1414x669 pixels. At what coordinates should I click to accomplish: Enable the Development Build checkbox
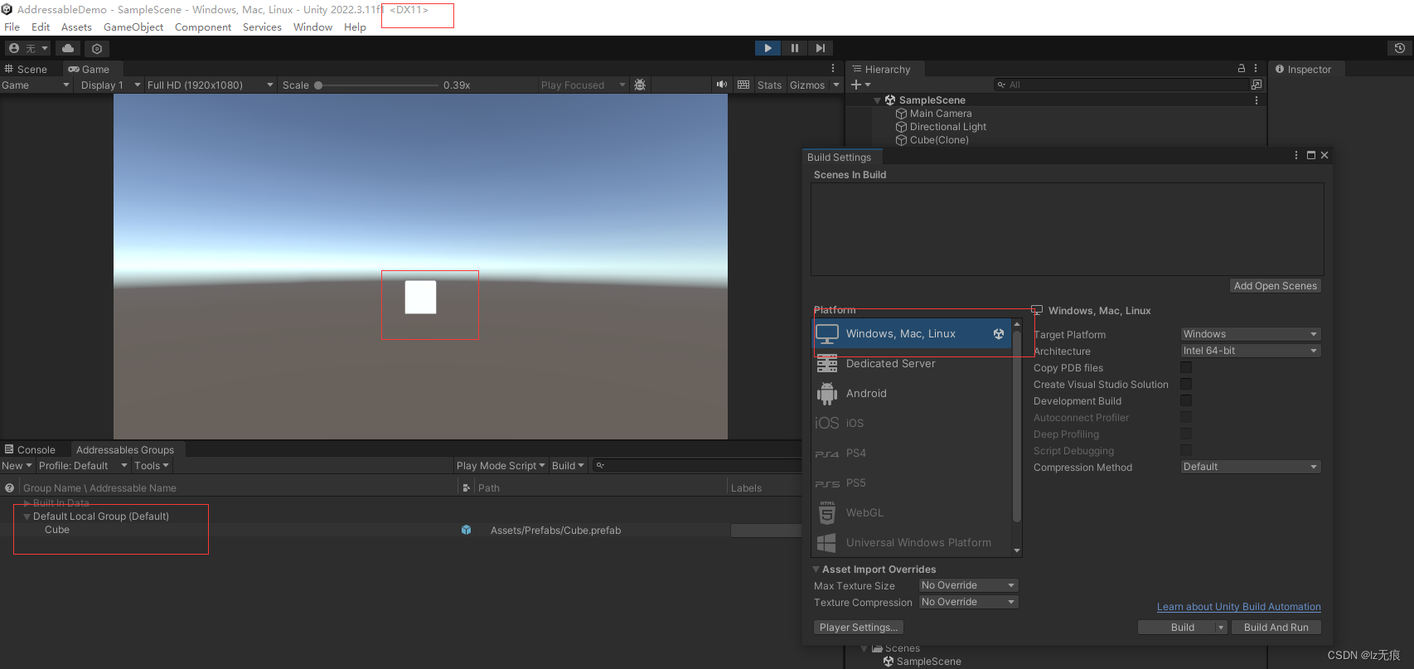coord(1186,400)
